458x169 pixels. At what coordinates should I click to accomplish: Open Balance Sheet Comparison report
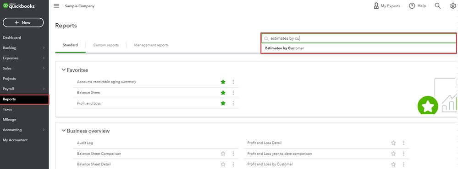99,153
